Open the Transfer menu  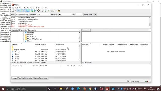(26, 8)
